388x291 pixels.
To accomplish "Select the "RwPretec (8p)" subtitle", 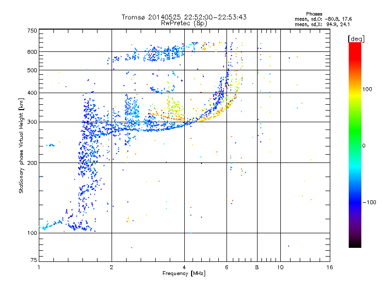I will 184,23.
